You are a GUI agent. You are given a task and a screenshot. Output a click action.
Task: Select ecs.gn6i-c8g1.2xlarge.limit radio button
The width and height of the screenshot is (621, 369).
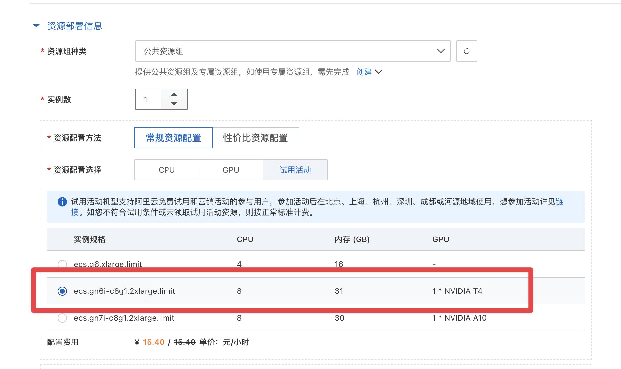point(62,291)
